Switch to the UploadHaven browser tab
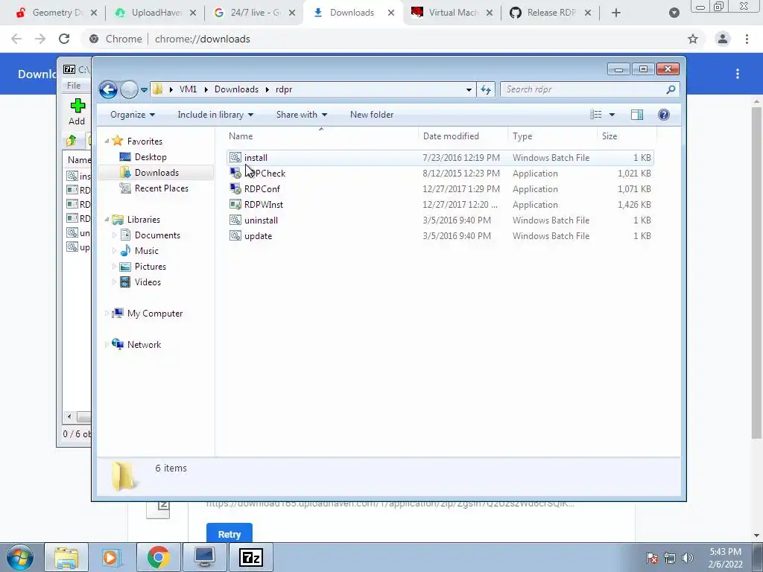 156,13
